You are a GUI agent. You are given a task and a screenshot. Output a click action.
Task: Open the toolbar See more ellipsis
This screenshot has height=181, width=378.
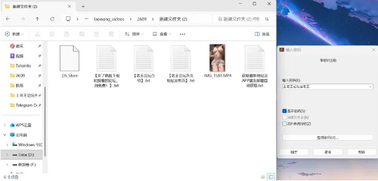182,34
